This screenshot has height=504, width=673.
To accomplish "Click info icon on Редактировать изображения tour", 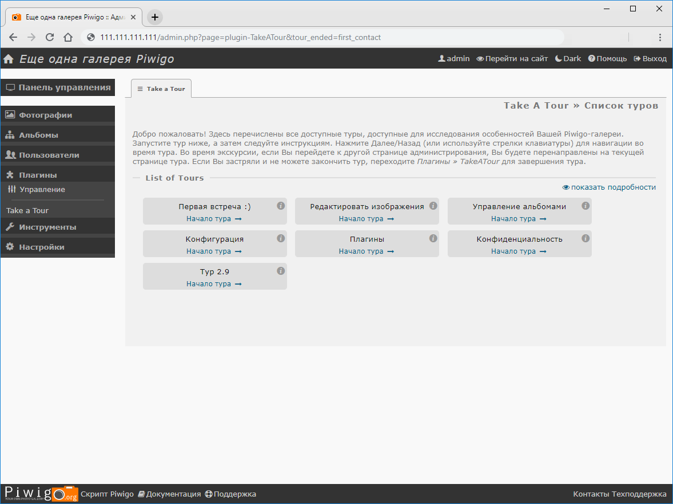I will point(433,206).
